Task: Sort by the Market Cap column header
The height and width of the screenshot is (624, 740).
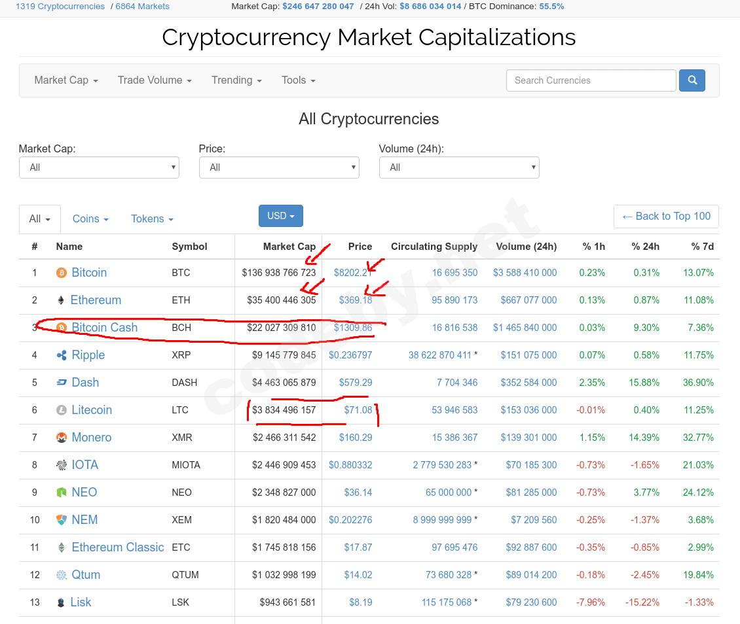Action: click(289, 247)
